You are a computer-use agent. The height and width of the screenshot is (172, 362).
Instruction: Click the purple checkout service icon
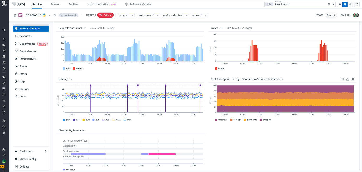click(x=20, y=15)
